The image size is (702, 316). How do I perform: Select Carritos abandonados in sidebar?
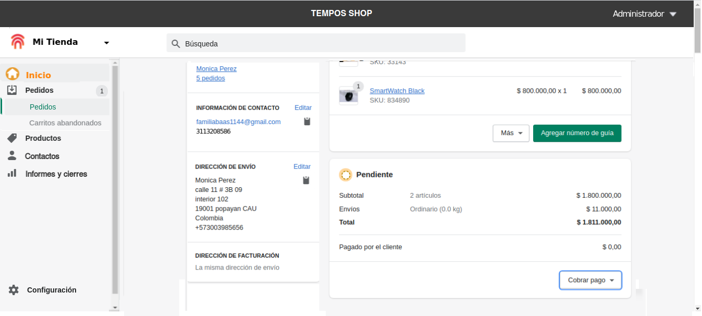[x=65, y=123]
